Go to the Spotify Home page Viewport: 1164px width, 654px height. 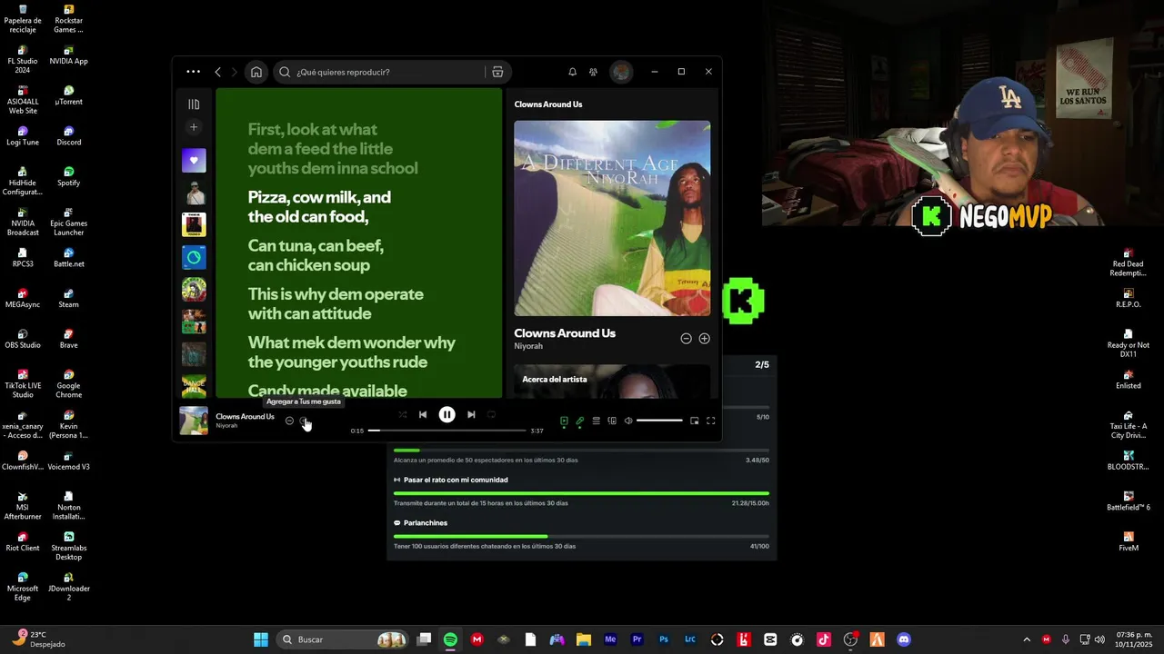(x=256, y=72)
